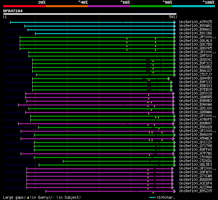
Task: Select label UniRef100_Q8RWW4
Action: pyautogui.click(x=196, y=112)
